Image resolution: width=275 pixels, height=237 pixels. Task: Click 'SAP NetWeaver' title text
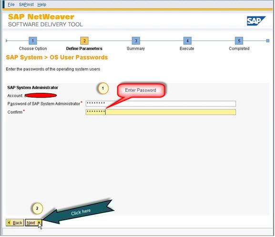[x=41, y=17]
